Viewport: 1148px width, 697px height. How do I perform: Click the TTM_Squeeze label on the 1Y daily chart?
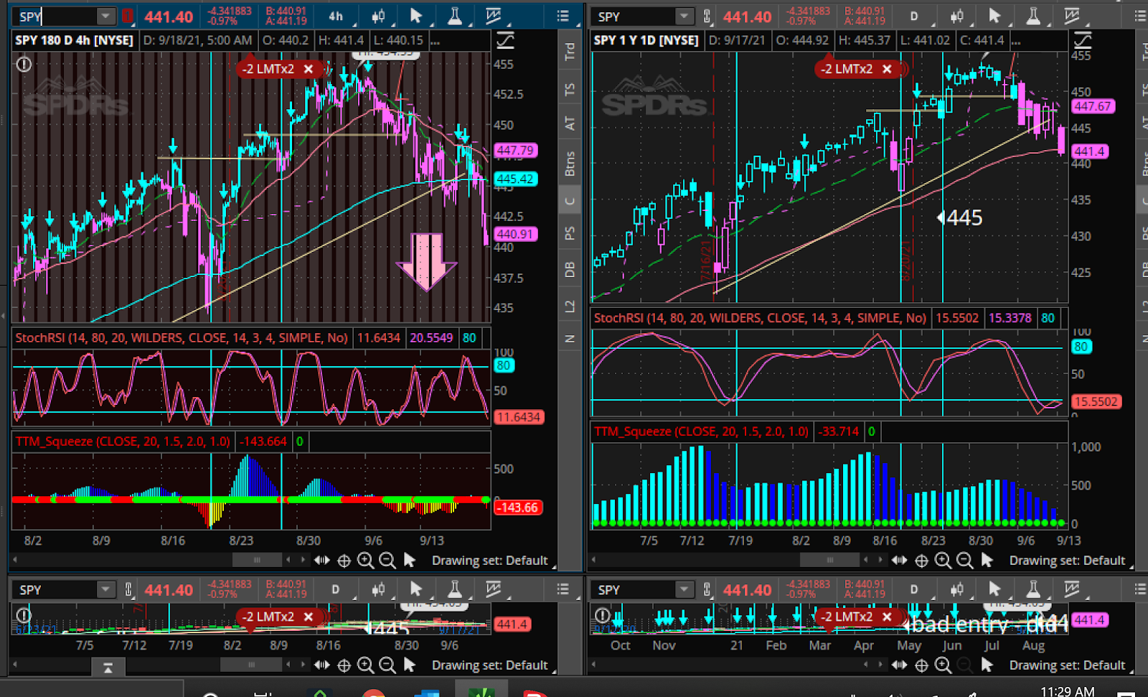(x=701, y=431)
